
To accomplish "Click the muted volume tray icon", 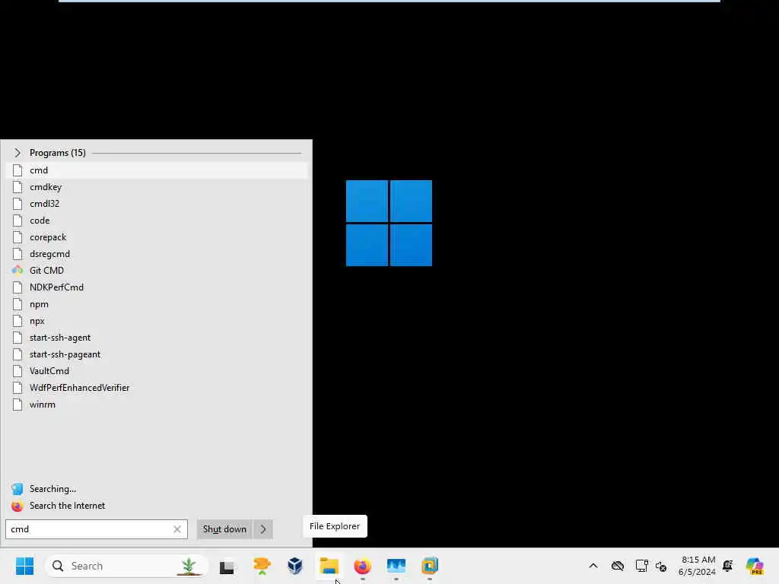I will (x=661, y=566).
